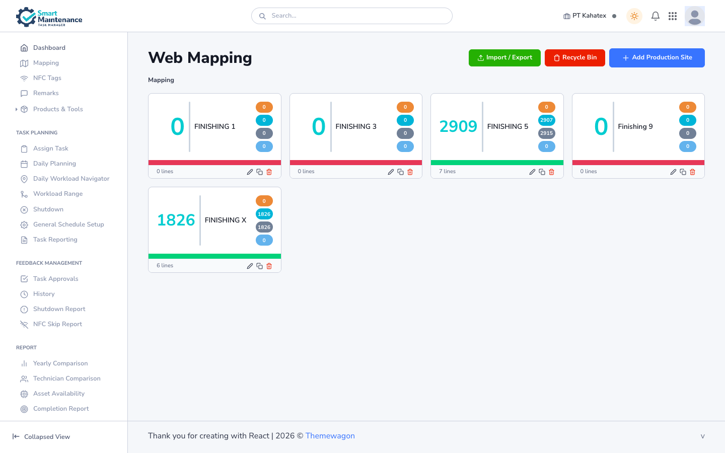Click the user profile avatar
The height and width of the screenshot is (453, 725).
point(694,16)
